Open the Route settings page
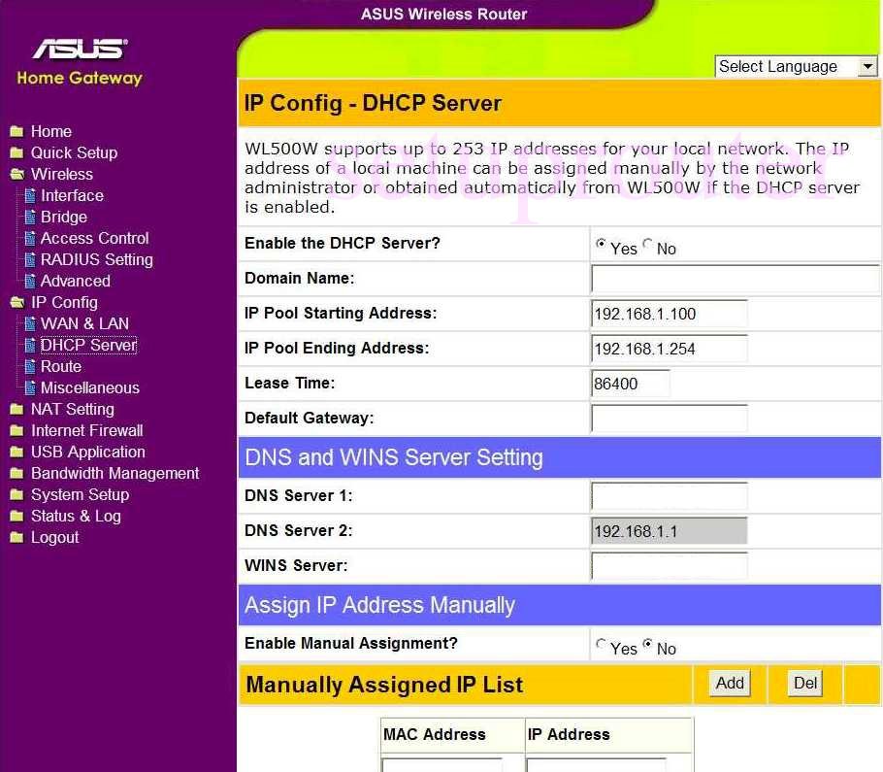Viewport: 883px width, 772px height. click(62, 366)
